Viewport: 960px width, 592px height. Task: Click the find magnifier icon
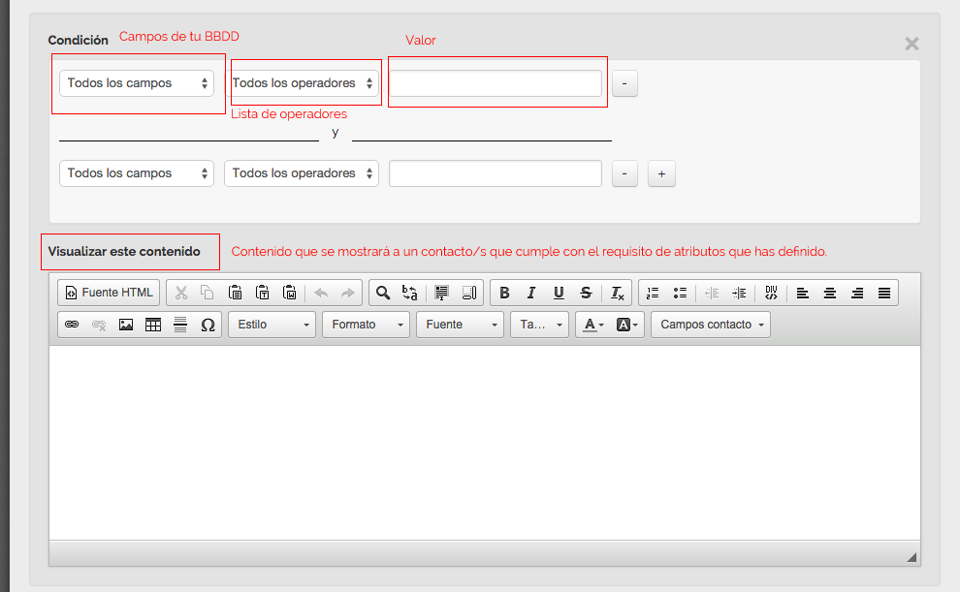(383, 293)
